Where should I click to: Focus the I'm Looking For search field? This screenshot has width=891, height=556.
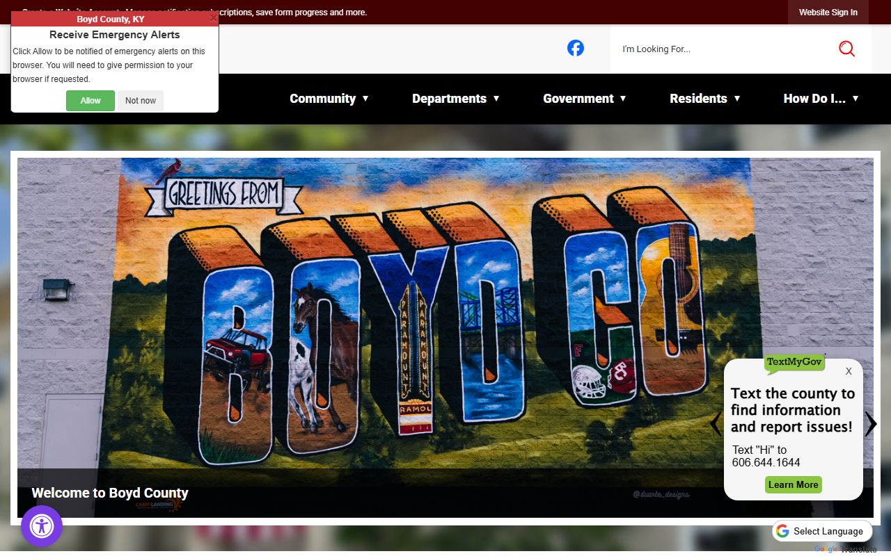pos(724,49)
